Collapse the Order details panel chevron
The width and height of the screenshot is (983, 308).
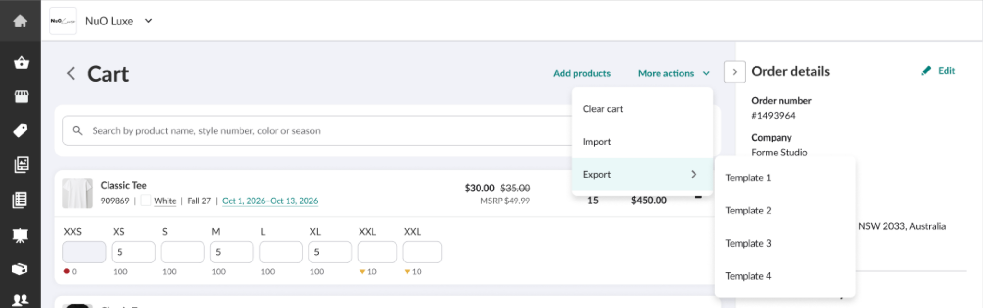coord(735,72)
